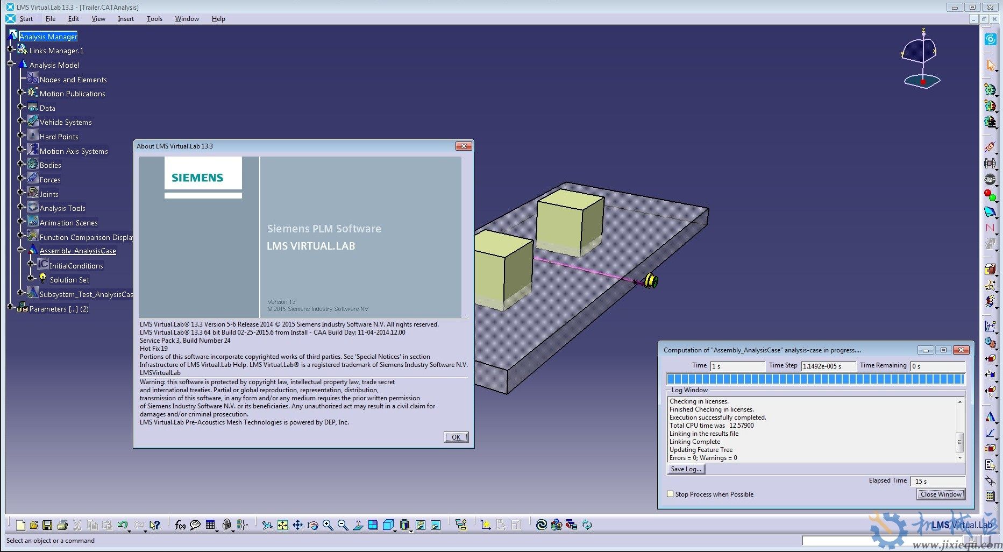Click the Print icon
The height and width of the screenshot is (552, 1003).
(x=62, y=524)
